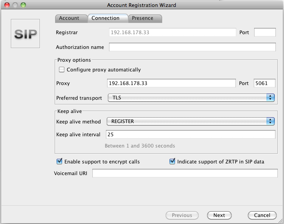Edit the Keep alive interval field
The height and width of the screenshot is (224, 284).
[190, 135]
